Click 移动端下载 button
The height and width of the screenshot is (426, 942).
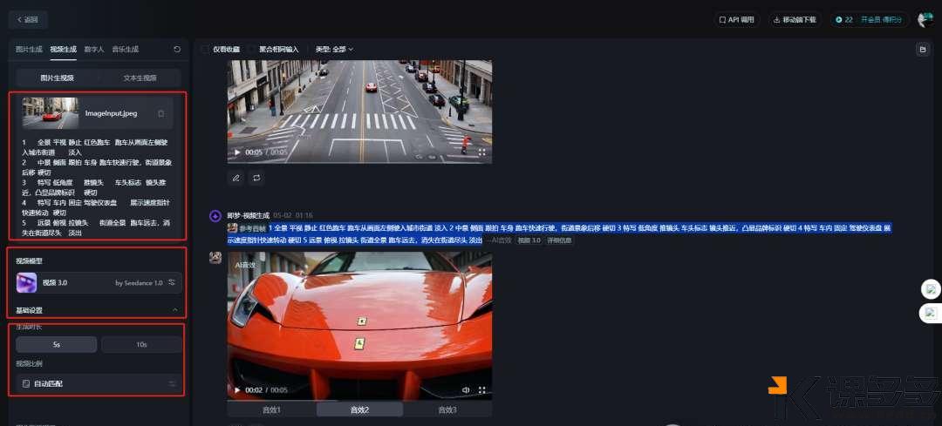point(795,20)
